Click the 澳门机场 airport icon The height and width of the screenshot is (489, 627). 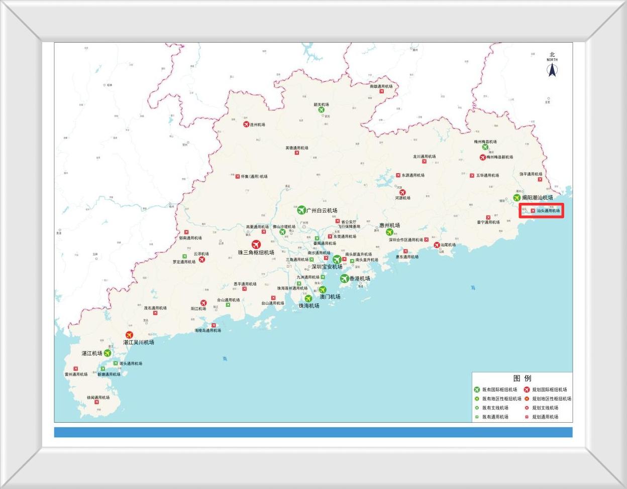click(x=323, y=290)
